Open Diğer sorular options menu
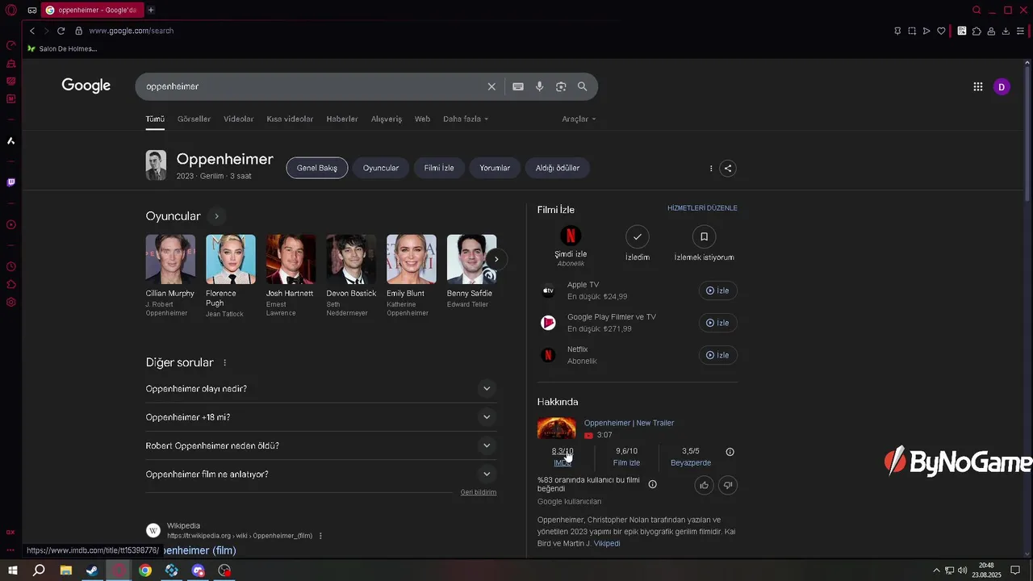1033x581 pixels. [x=225, y=363]
